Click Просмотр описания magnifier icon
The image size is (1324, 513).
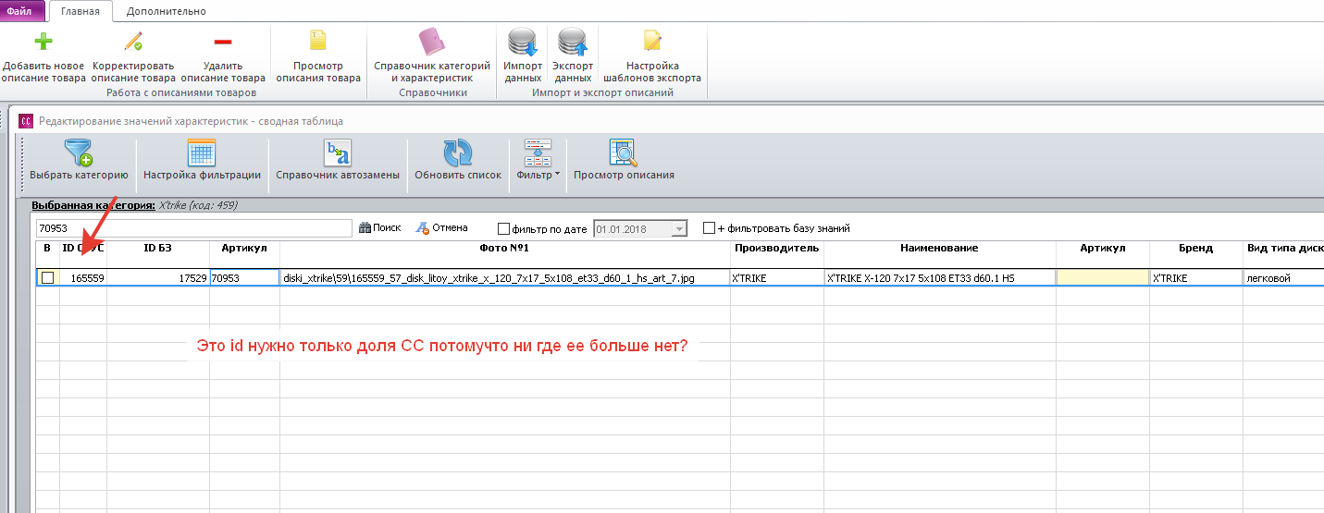click(x=624, y=153)
